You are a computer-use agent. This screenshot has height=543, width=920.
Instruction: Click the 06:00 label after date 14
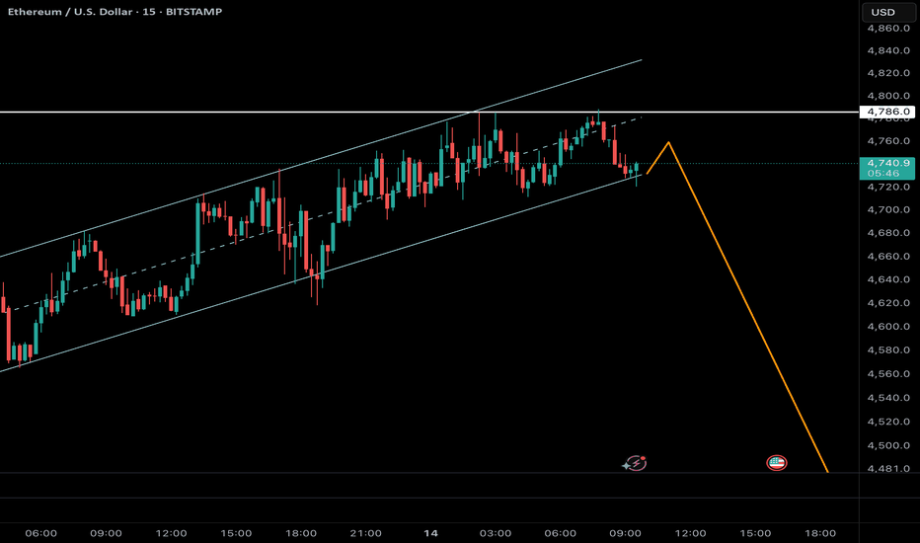tap(561, 533)
